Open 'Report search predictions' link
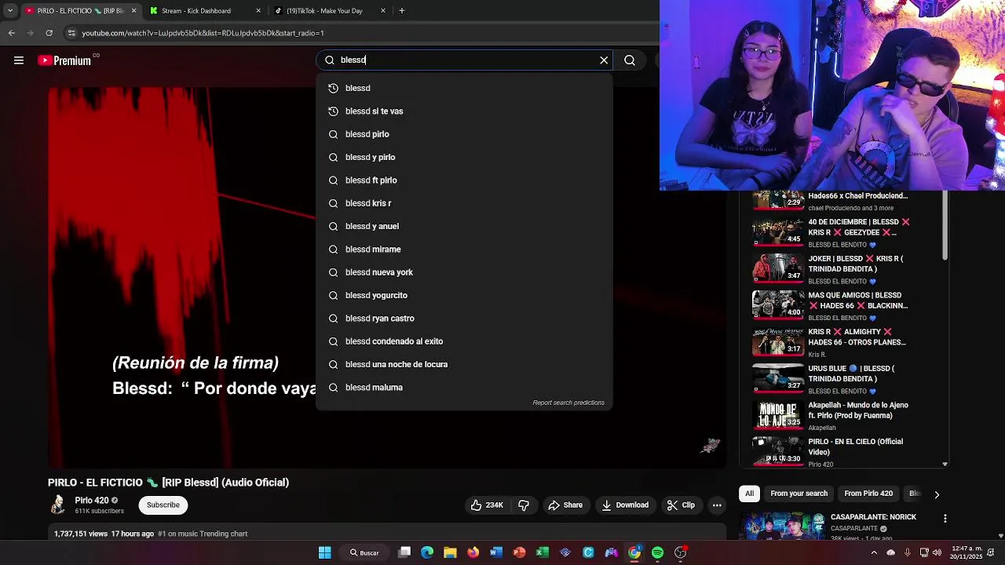Viewport: 1005px width, 565px height. (568, 403)
